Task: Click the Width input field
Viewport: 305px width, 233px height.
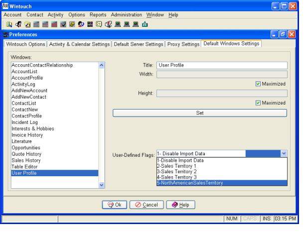Action: coord(222,74)
